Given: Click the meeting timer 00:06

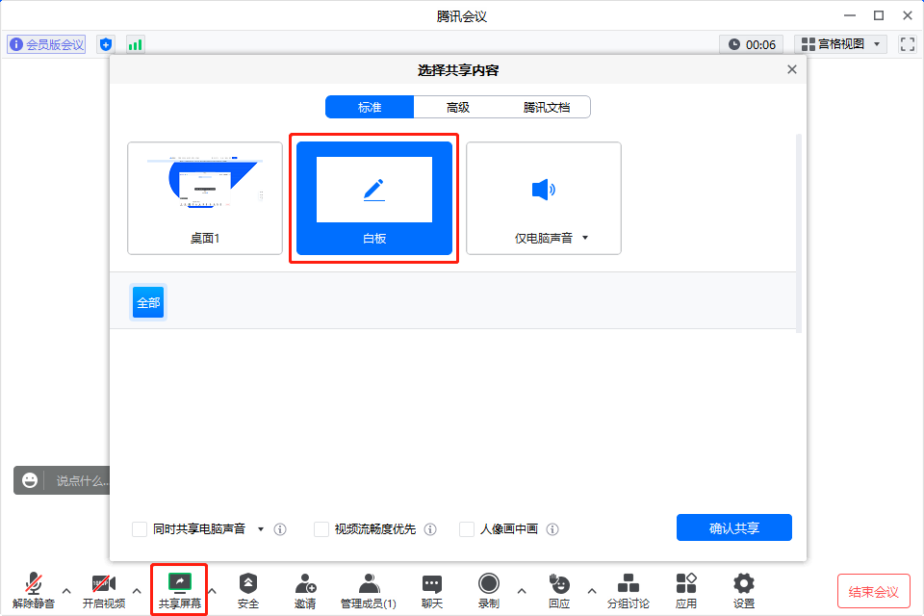Looking at the screenshot, I should click(x=752, y=44).
